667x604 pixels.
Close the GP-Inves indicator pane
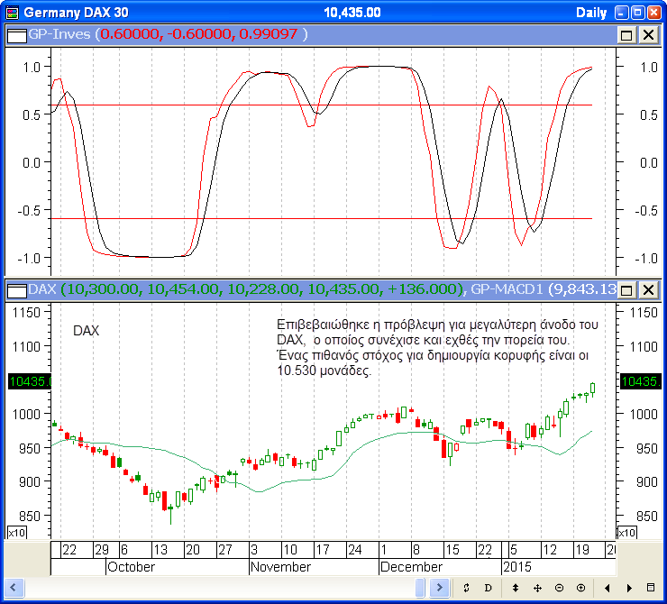pyautogui.click(x=648, y=35)
